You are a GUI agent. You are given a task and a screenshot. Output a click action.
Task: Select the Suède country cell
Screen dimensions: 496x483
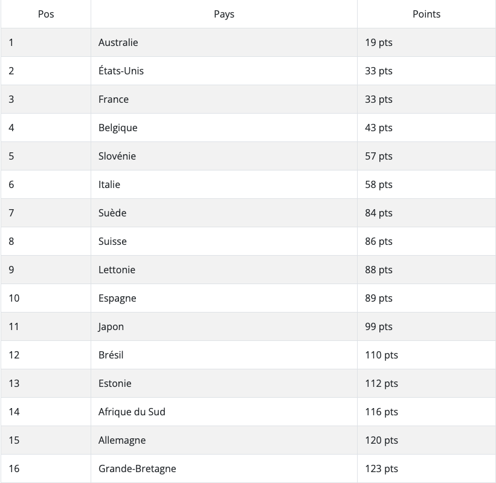click(112, 213)
